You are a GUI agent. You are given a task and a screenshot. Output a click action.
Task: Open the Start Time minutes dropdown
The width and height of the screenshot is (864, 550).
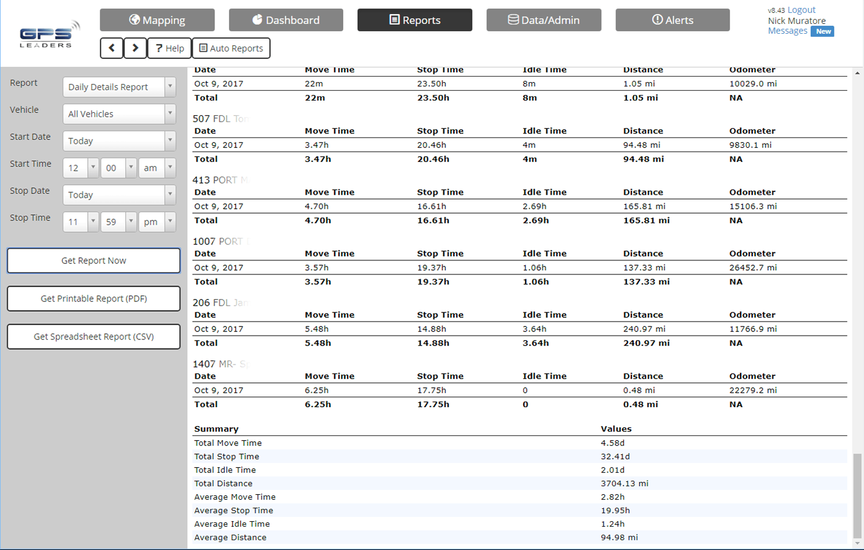tap(119, 168)
